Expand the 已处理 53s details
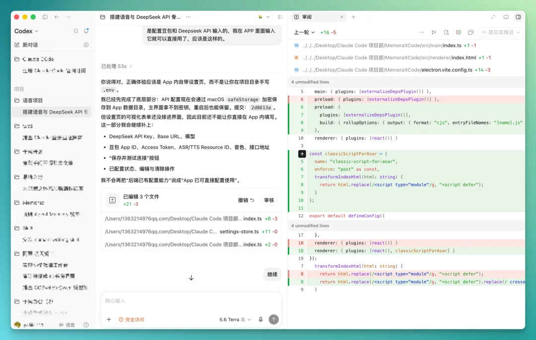 117,66
